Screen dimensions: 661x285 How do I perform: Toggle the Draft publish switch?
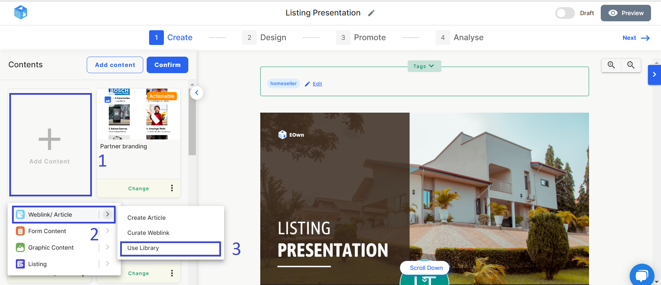(565, 13)
